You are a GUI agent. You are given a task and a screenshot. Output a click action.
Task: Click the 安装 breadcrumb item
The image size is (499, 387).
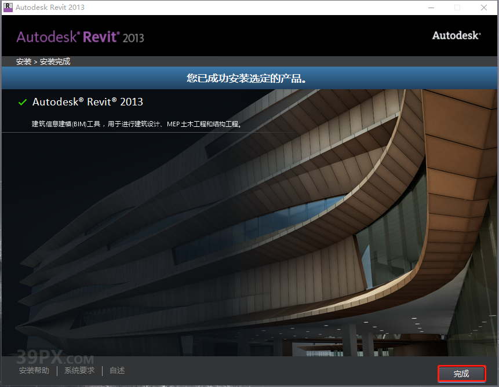23,61
